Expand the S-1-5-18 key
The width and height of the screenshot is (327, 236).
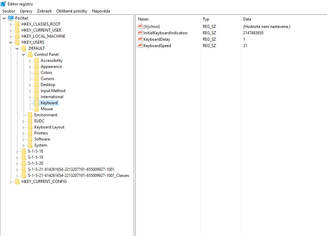pos(17,152)
